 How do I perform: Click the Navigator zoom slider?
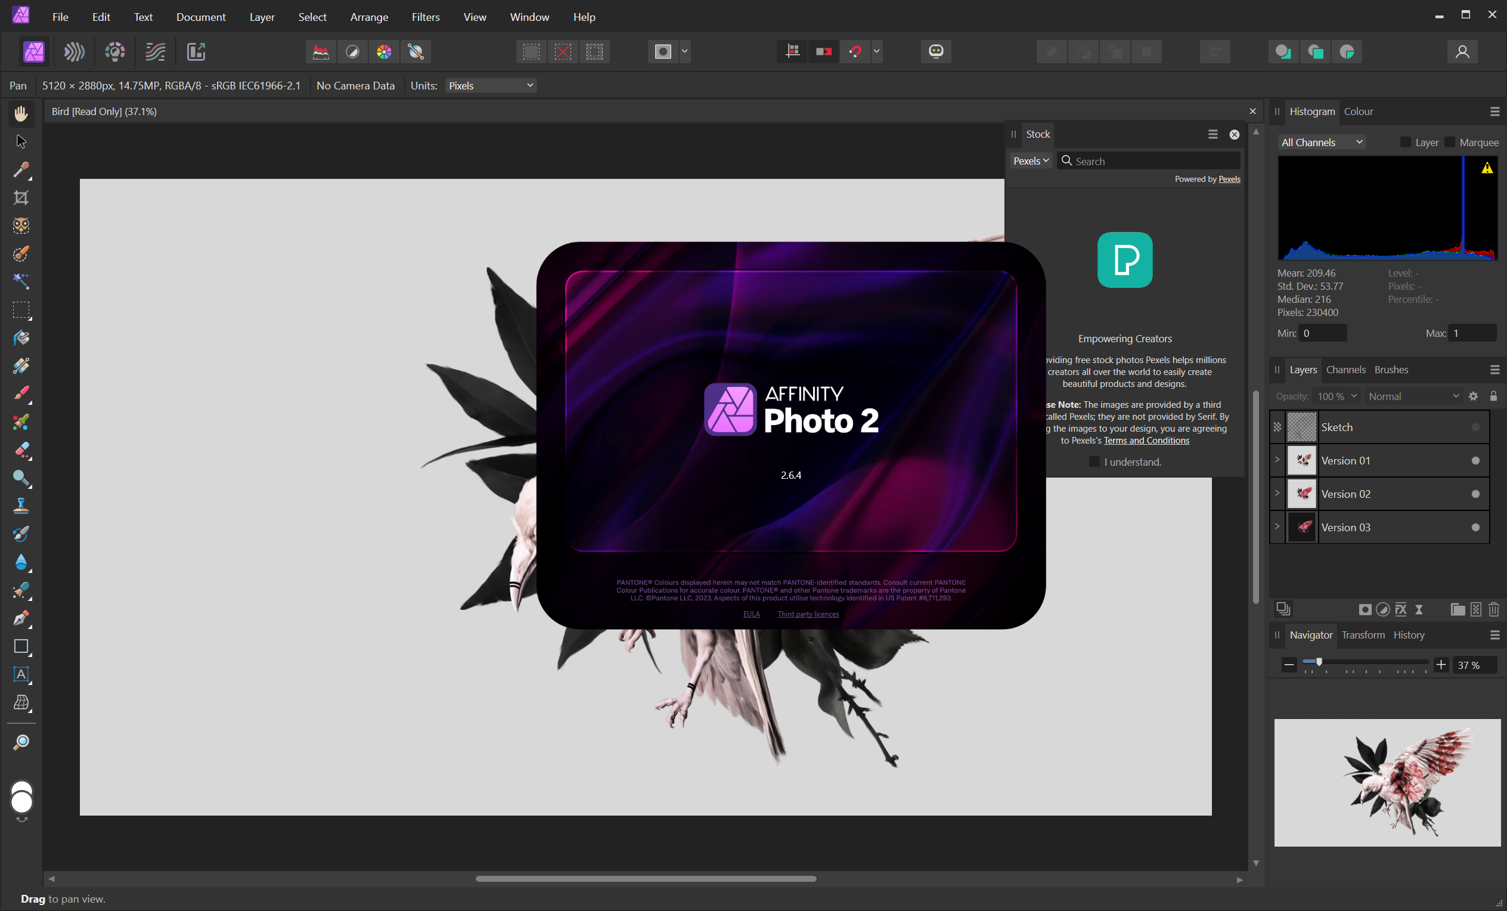tap(1319, 662)
